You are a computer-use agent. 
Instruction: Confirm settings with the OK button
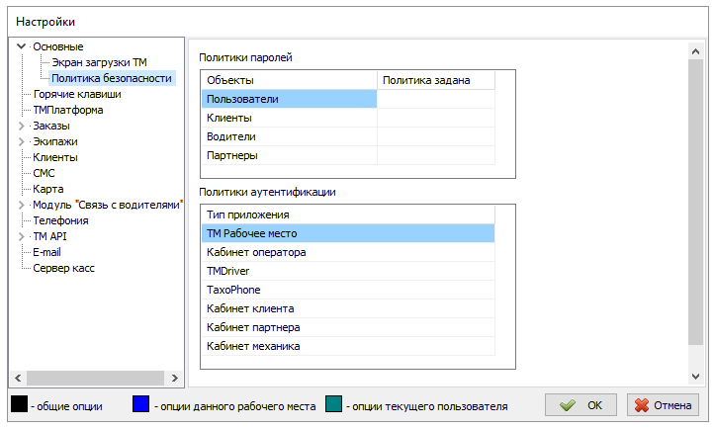(581, 405)
